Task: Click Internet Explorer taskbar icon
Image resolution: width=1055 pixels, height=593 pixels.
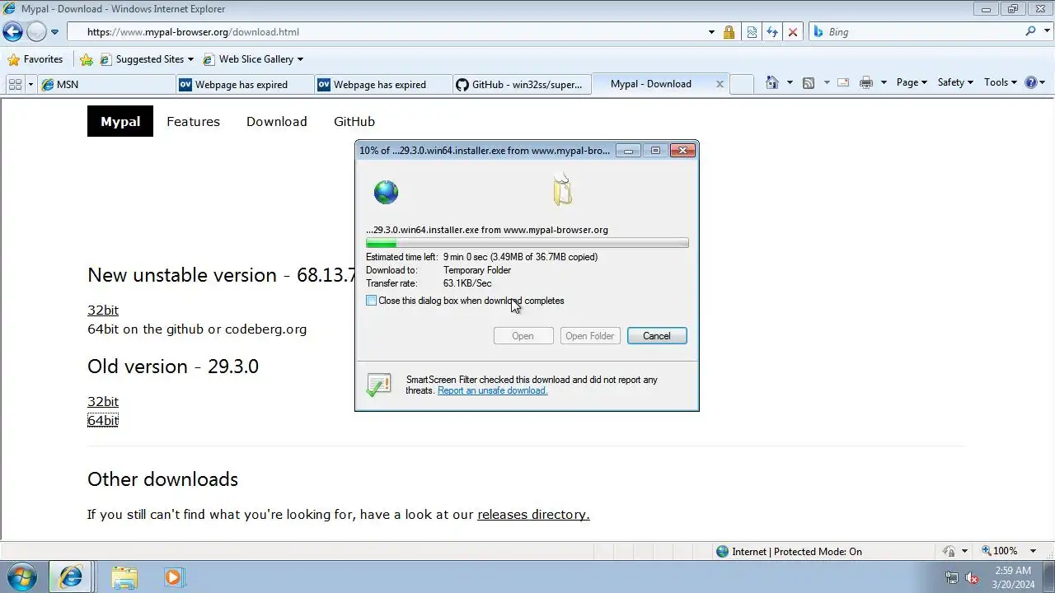Action: click(x=71, y=577)
